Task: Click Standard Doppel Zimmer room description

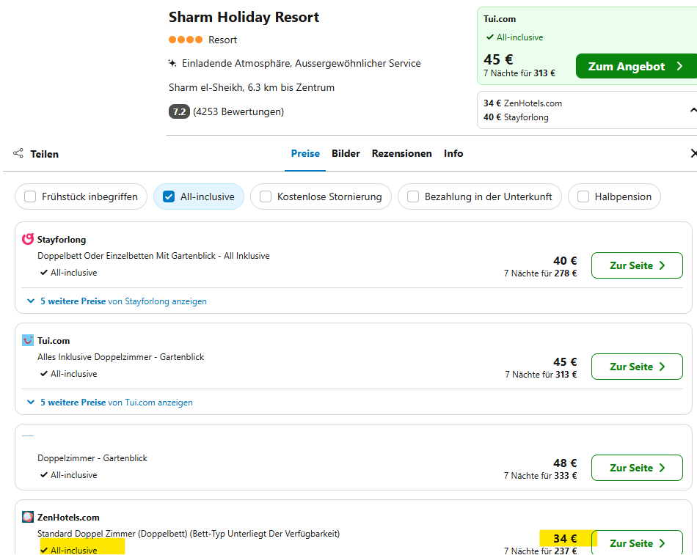Action: 189,533
